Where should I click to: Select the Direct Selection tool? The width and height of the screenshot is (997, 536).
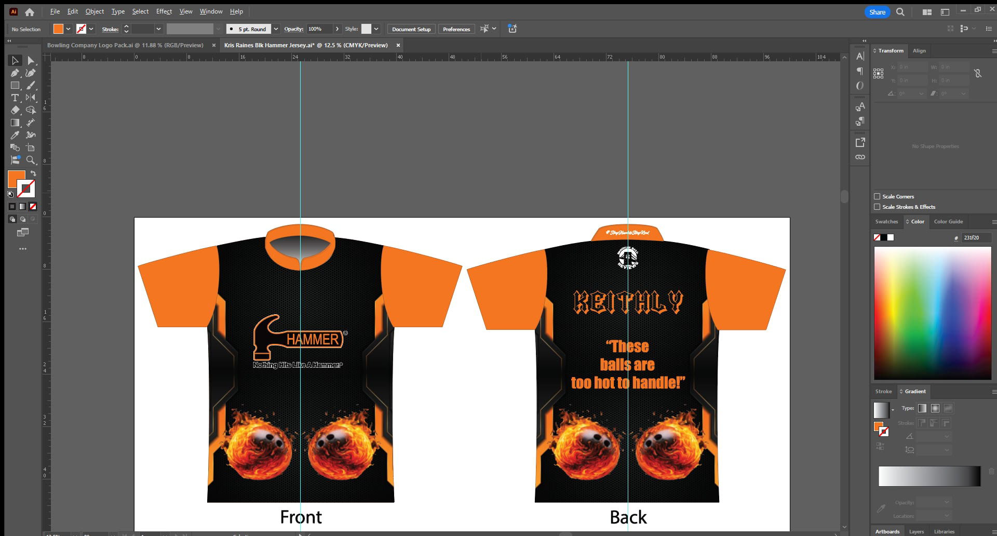pos(31,61)
